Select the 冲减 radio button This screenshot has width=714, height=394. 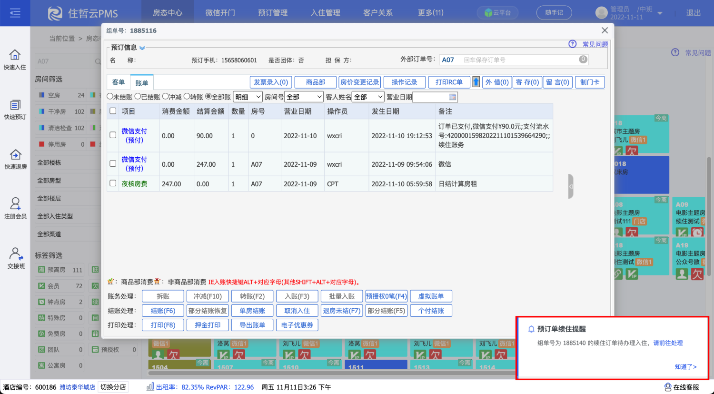pyautogui.click(x=166, y=96)
